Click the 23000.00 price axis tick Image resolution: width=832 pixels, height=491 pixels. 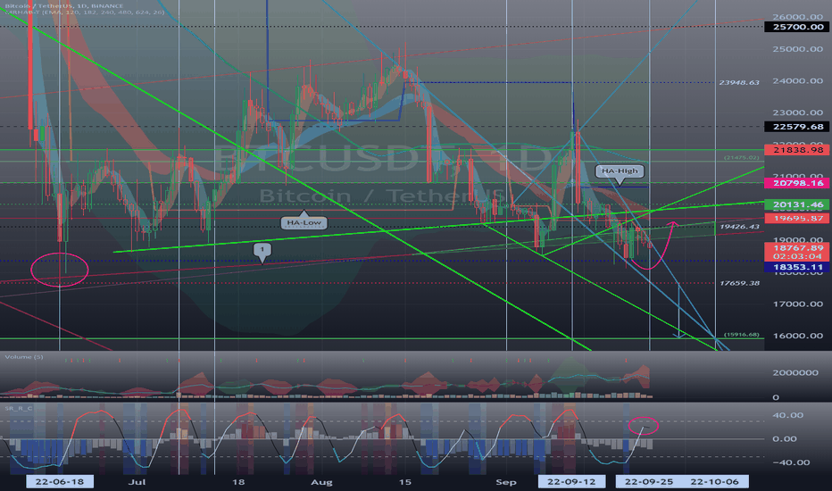[x=797, y=112]
